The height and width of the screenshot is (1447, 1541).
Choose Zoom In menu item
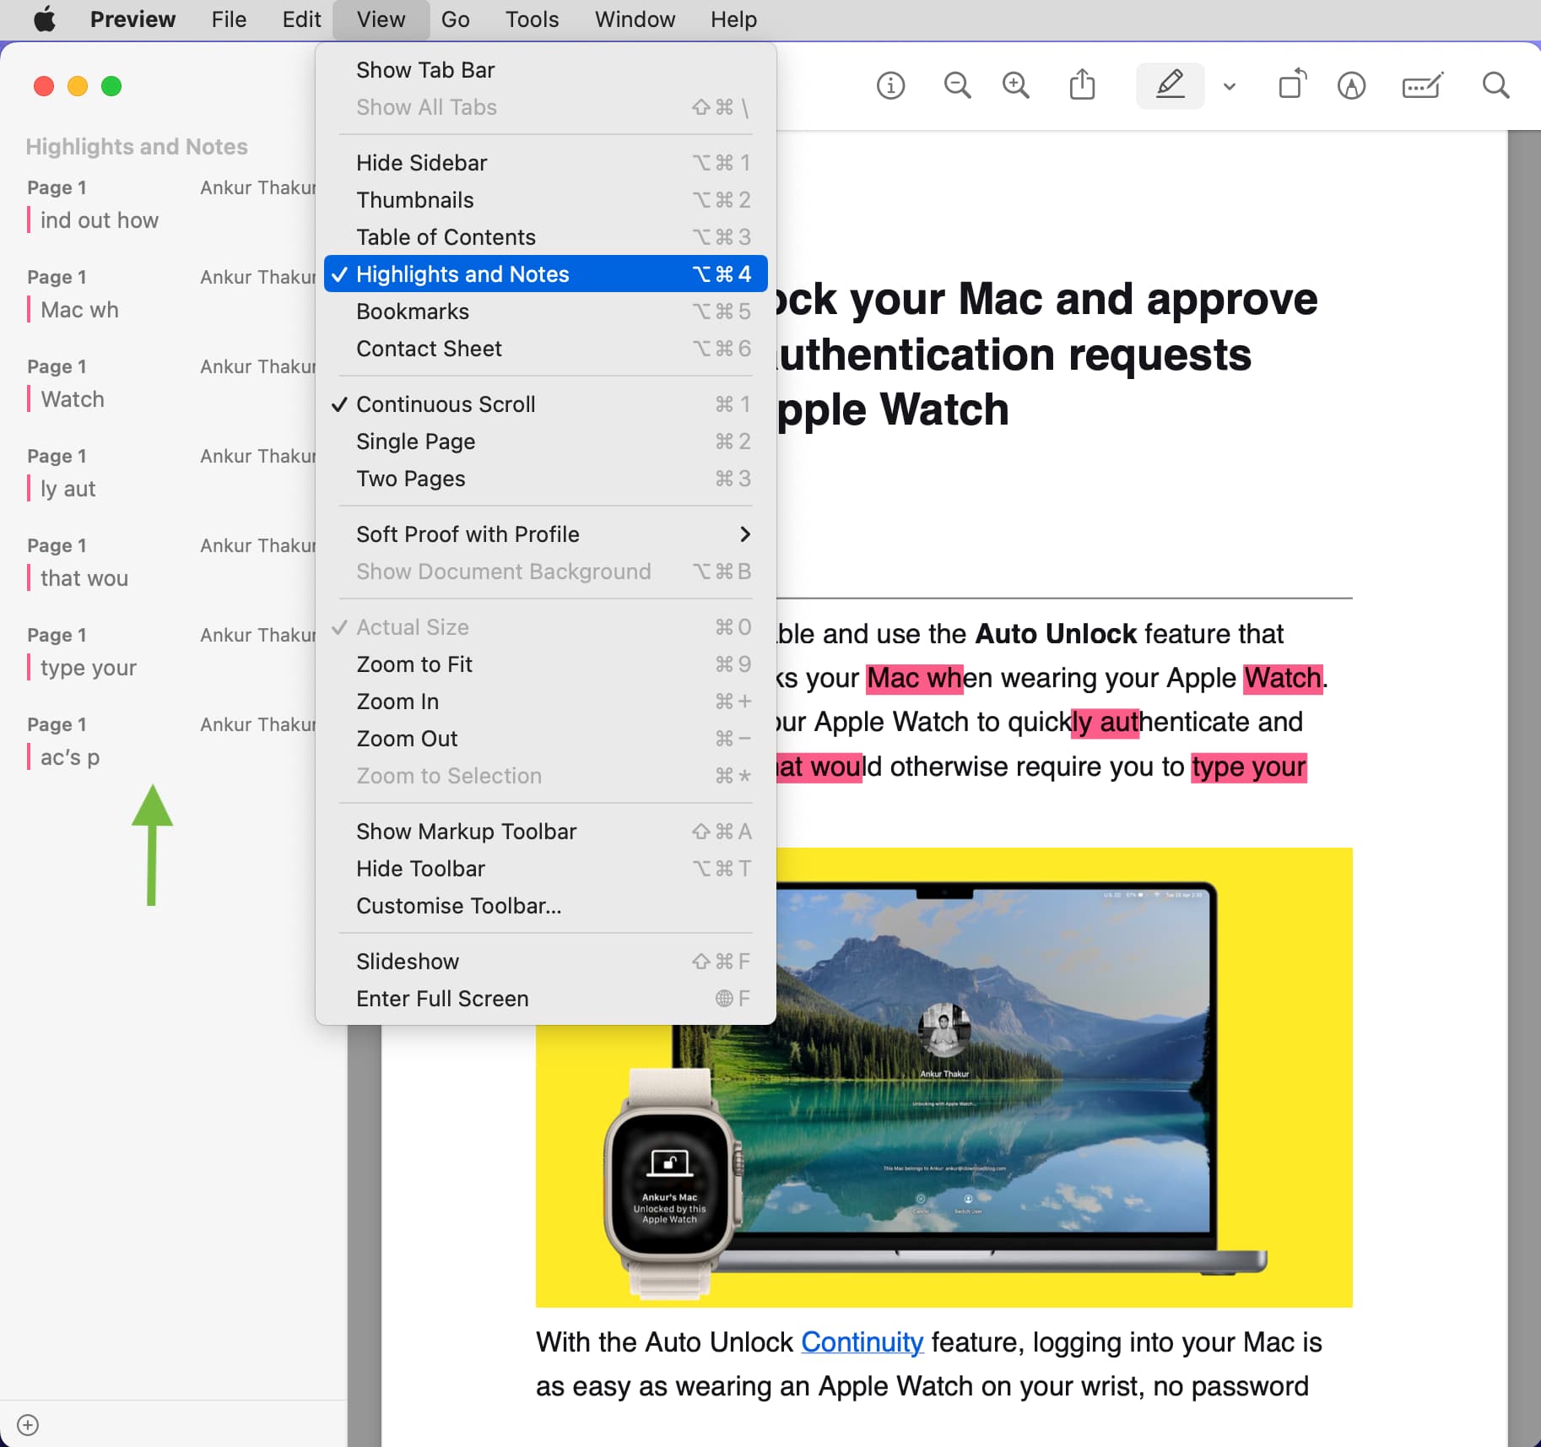[x=545, y=702]
